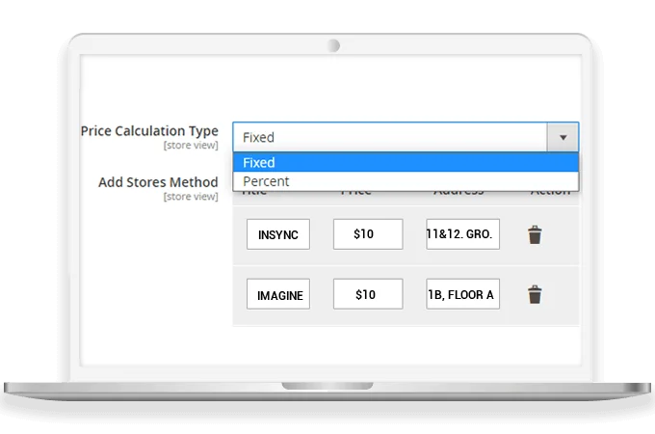The height and width of the screenshot is (434, 655).
Task: Click the $10 price field for IMAGINE
Action: tap(367, 294)
